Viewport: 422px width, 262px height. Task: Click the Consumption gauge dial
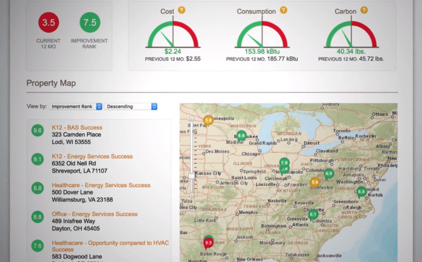pos(262,34)
